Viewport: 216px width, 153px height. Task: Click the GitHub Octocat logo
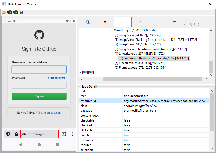tap(39, 35)
